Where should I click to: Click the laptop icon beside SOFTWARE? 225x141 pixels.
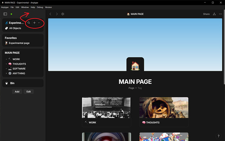click(10, 69)
